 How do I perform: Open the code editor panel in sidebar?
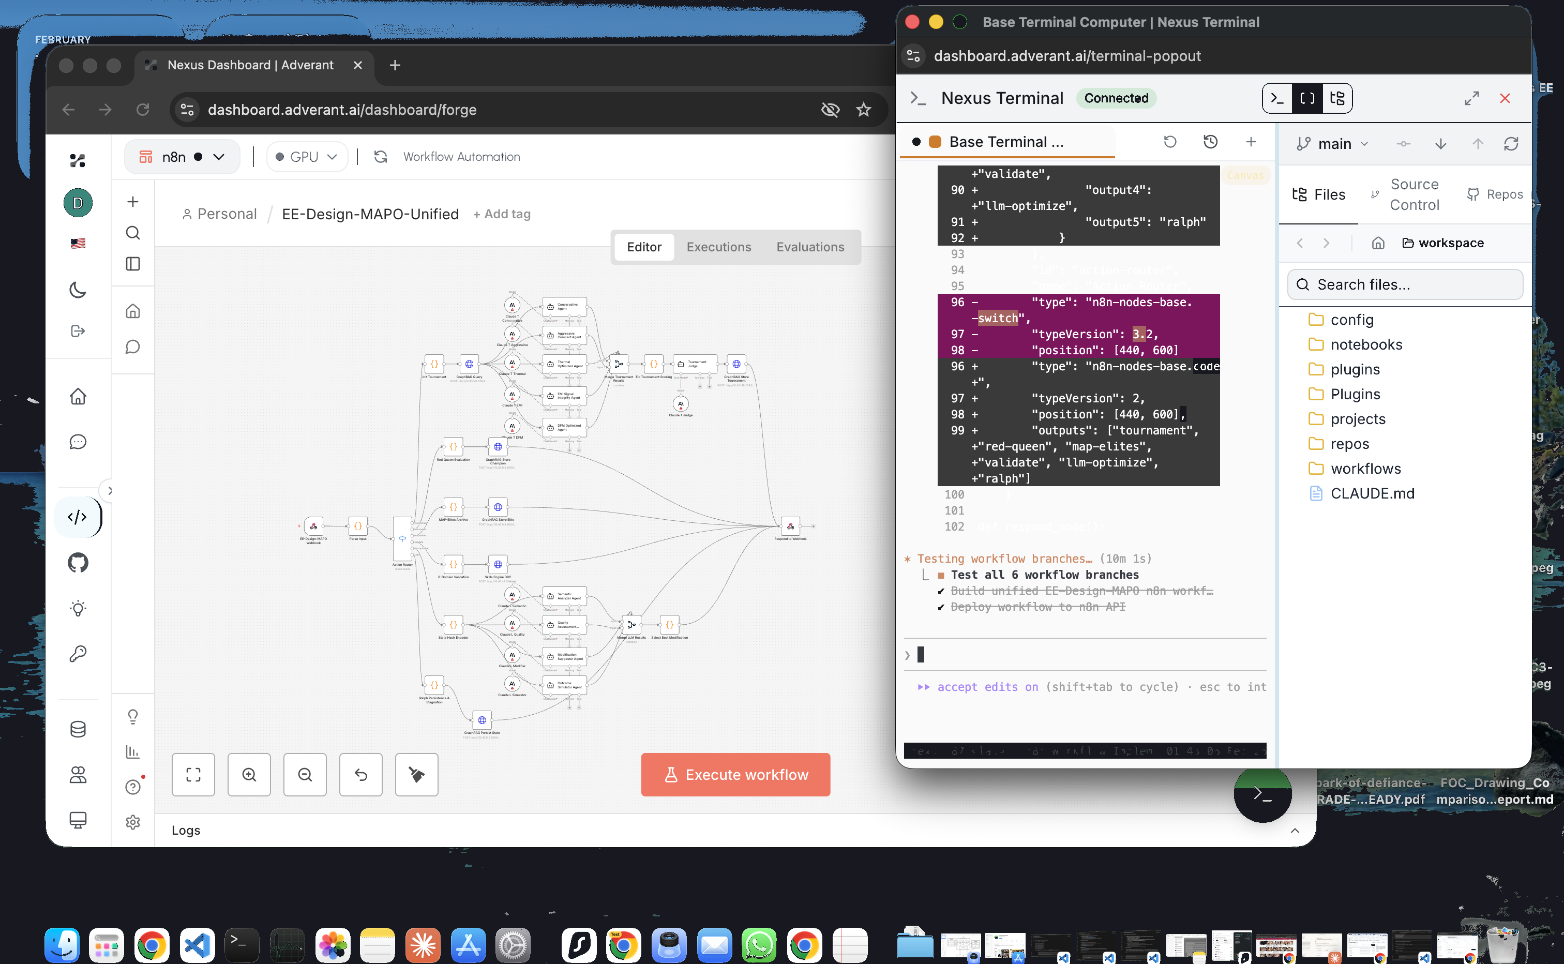[78, 517]
